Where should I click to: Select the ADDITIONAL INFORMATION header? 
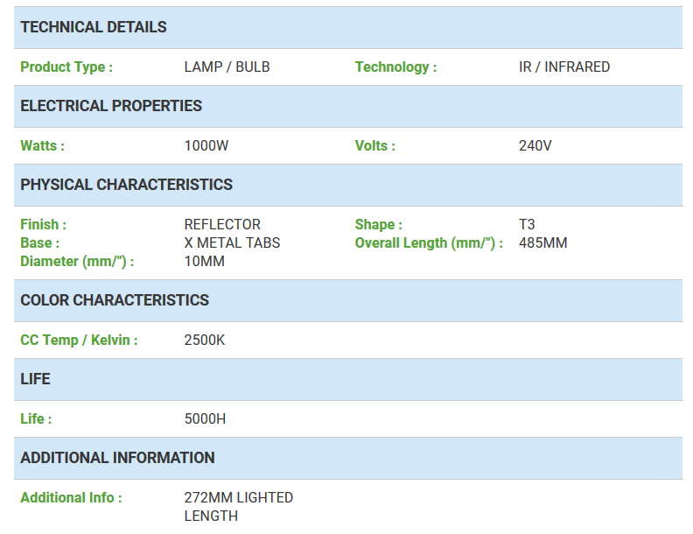[x=348, y=458]
